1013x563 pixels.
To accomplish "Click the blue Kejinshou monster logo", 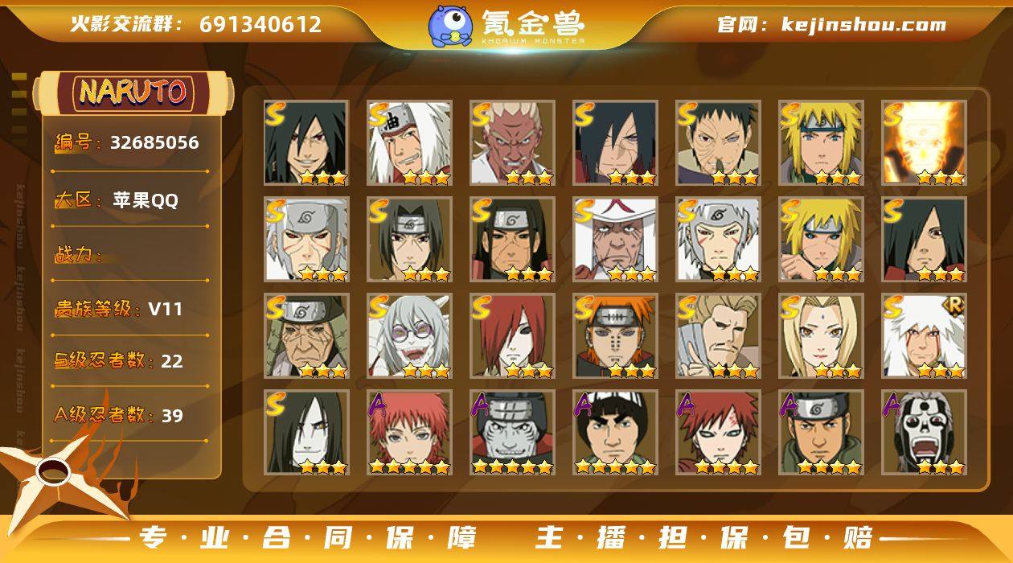I will (449, 26).
